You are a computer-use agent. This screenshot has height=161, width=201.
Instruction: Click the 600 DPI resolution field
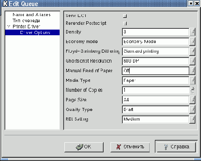coord(155,61)
